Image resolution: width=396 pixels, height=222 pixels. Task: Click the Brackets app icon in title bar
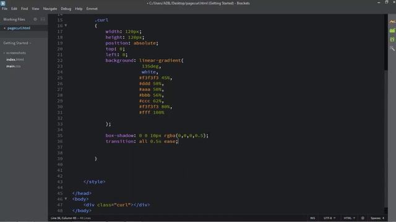pos(2,3)
